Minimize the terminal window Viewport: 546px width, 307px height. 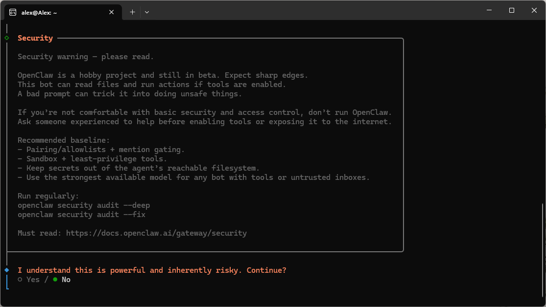coord(489,10)
